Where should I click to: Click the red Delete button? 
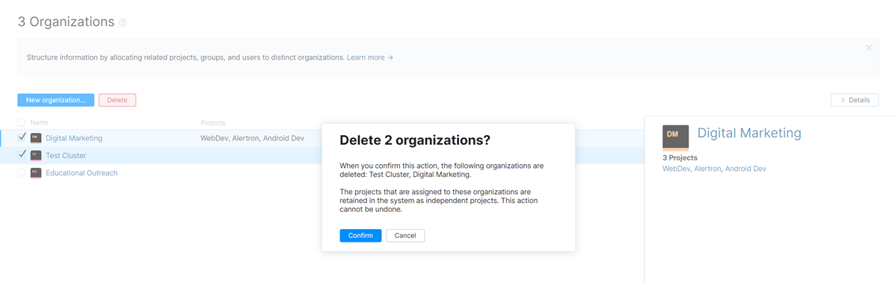point(117,100)
